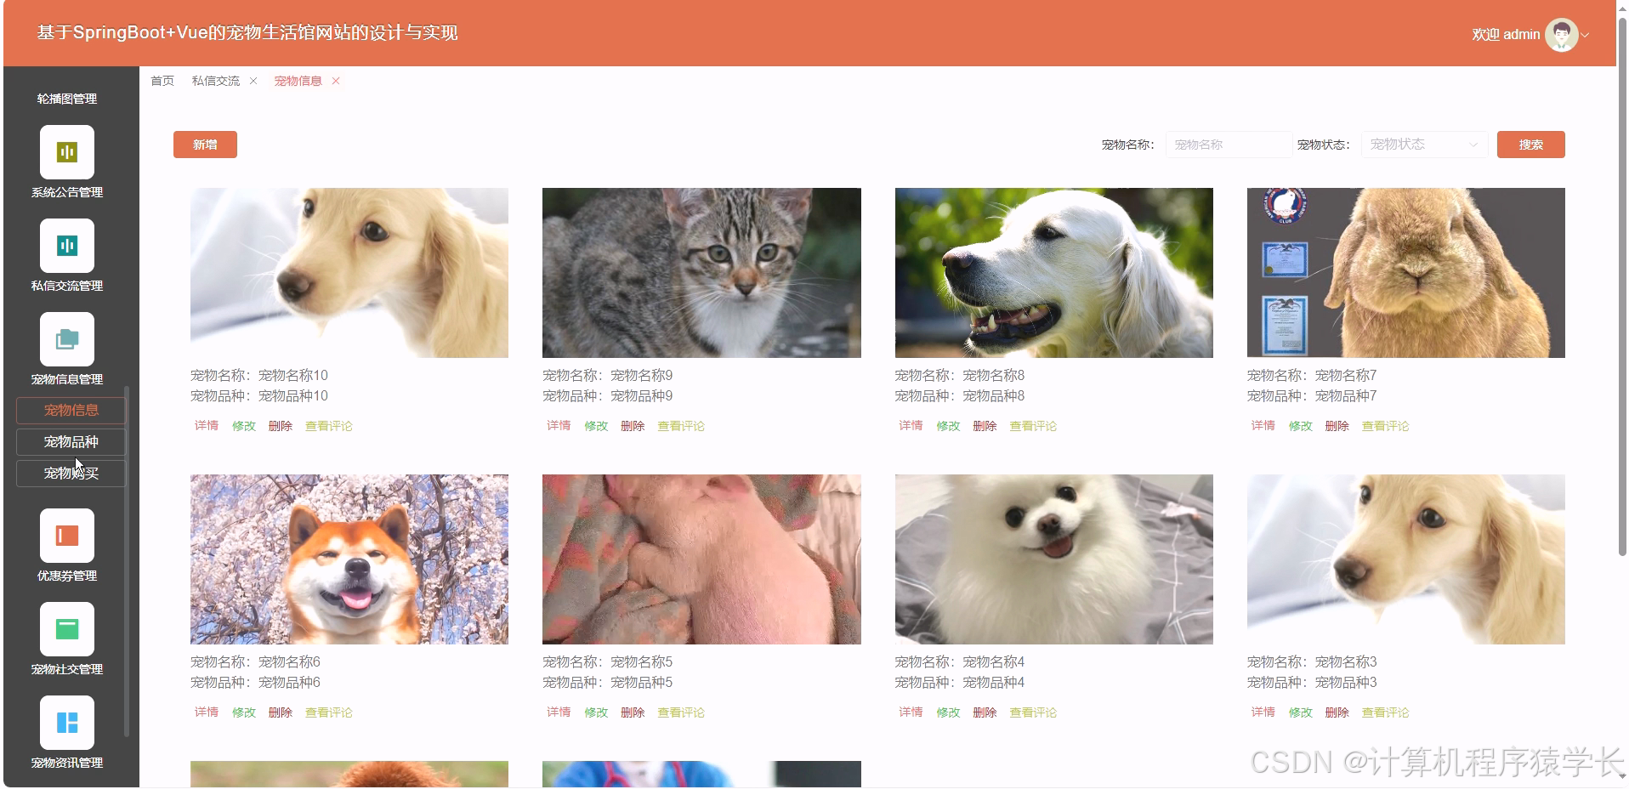Viewport: 1629px width, 789px height.
Task: Click 修改 for 宠物名称10
Action: 244,426
